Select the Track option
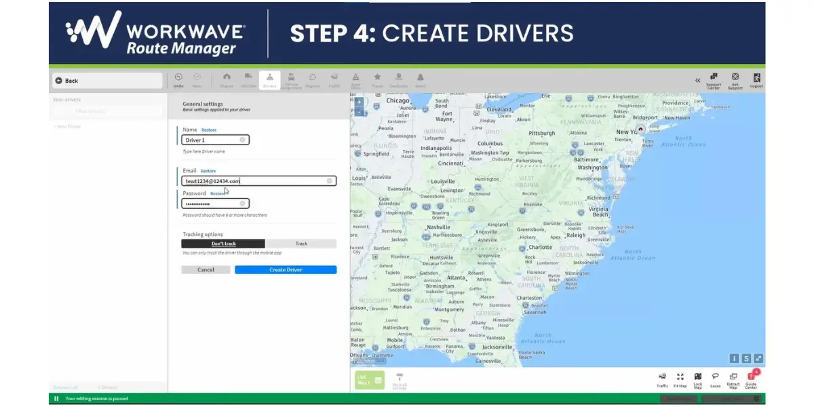 point(301,244)
